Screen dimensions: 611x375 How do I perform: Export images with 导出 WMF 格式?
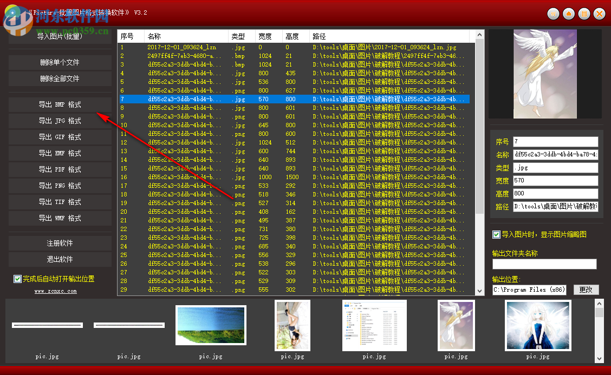tap(60, 219)
